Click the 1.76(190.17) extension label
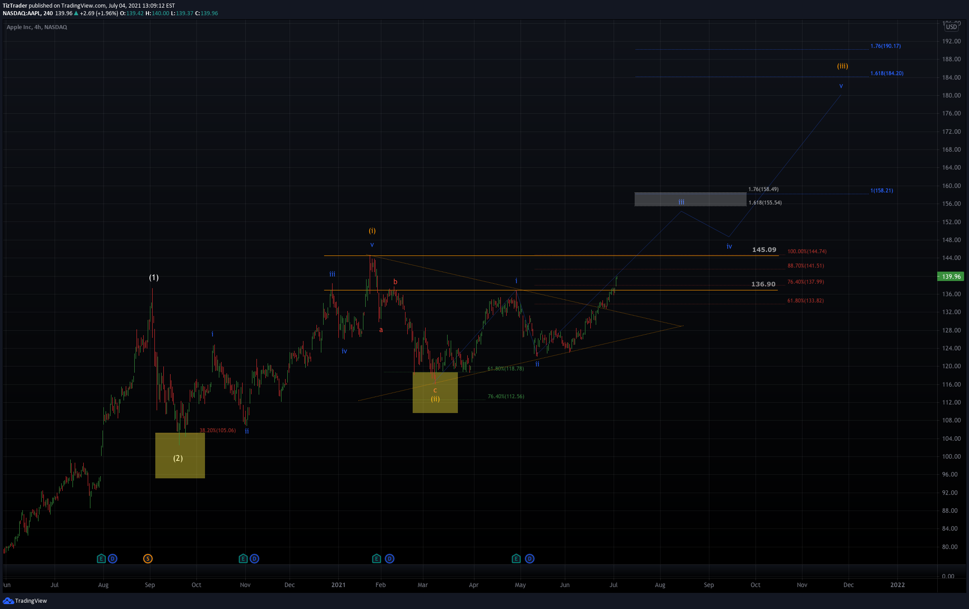 885,46
